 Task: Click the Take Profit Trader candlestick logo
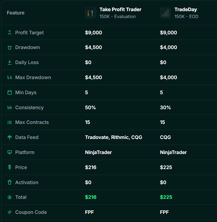[x=91, y=13]
